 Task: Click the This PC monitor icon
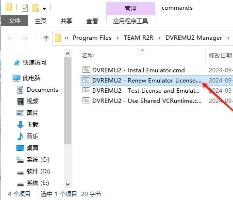tap(17, 78)
